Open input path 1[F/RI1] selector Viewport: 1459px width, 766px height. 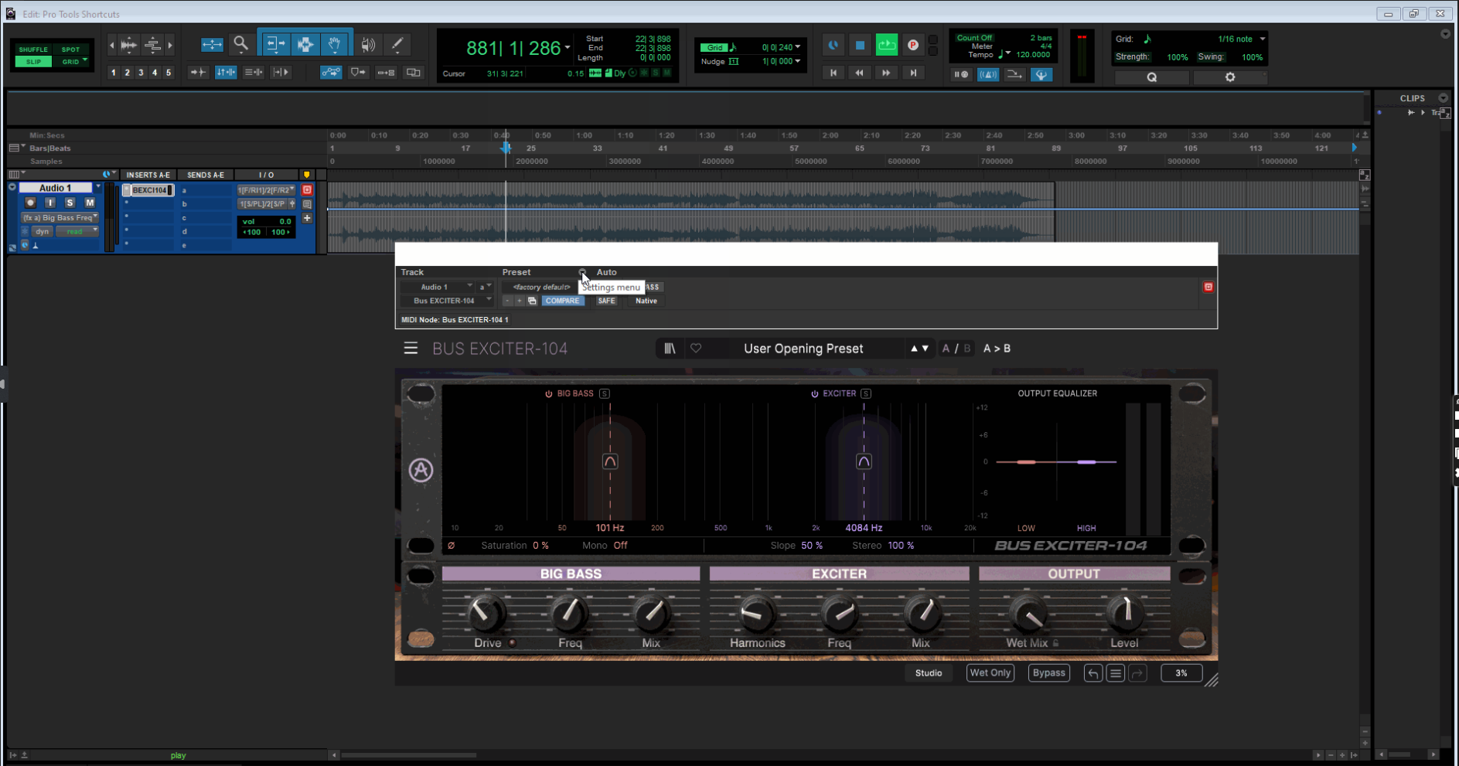[x=265, y=190]
